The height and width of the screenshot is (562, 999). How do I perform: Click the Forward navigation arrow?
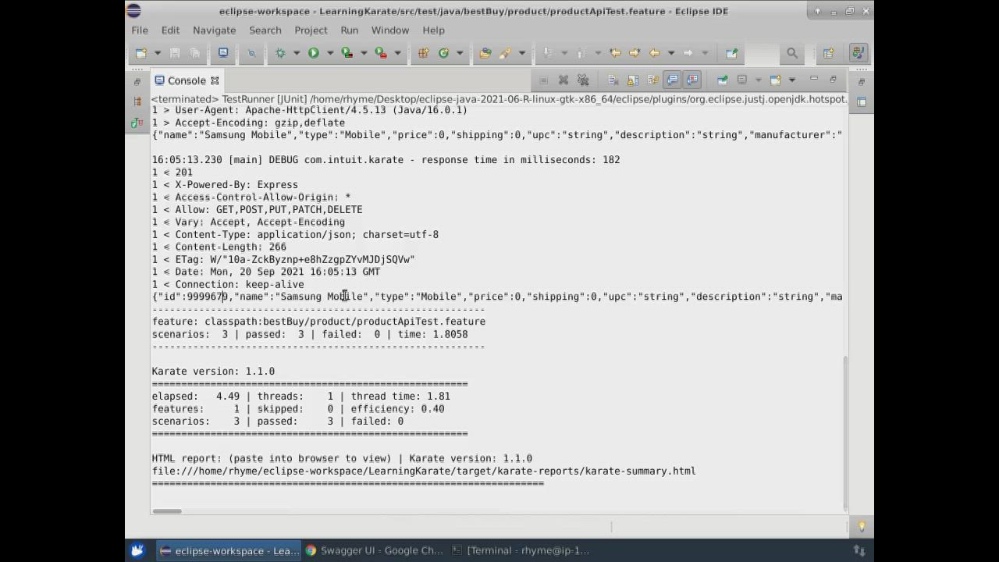(688, 53)
